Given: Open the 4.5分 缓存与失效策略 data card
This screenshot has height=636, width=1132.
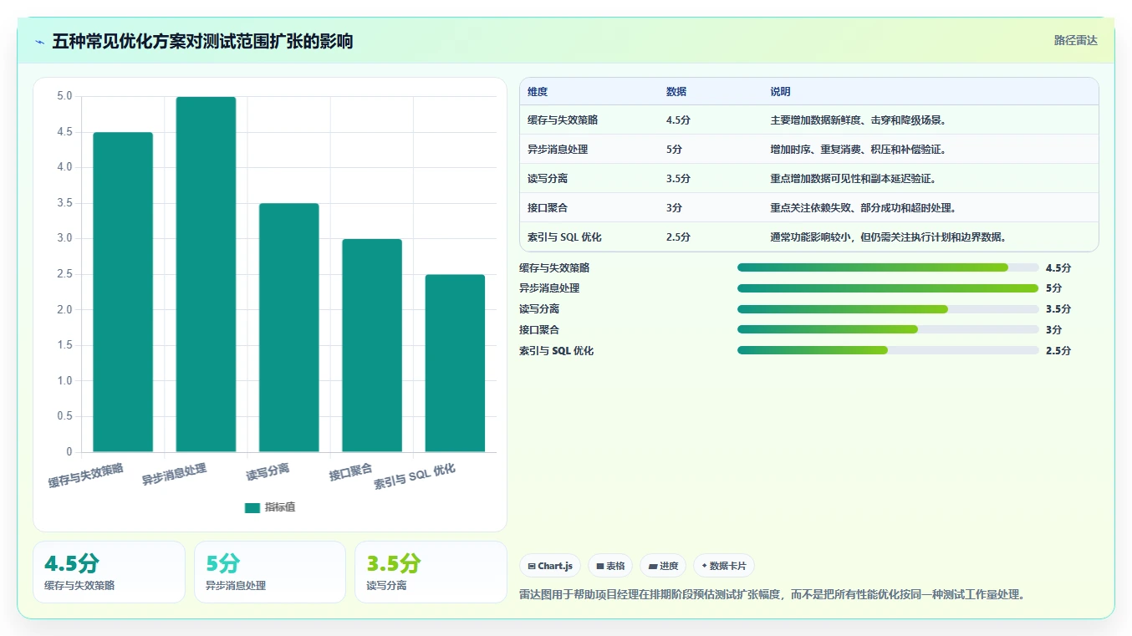Looking at the screenshot, I should (x=109, y=572).
